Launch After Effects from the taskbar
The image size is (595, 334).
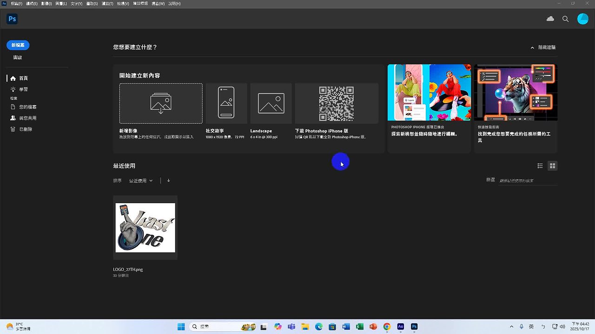pyautogui.click(x=400, y=327)
